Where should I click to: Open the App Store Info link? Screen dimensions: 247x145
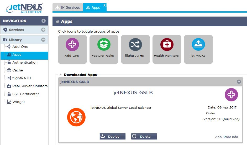226,137
